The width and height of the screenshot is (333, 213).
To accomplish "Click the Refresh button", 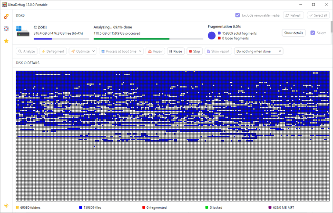I will [293, 15].
